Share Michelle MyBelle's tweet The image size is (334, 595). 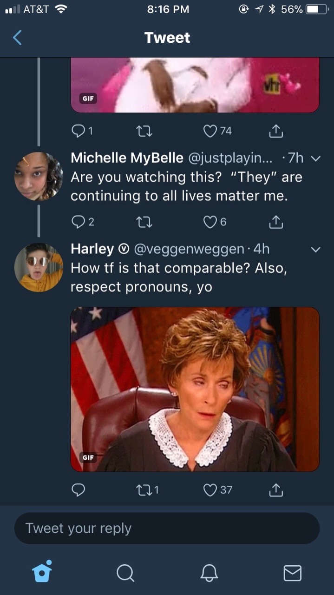pos(276,223)
